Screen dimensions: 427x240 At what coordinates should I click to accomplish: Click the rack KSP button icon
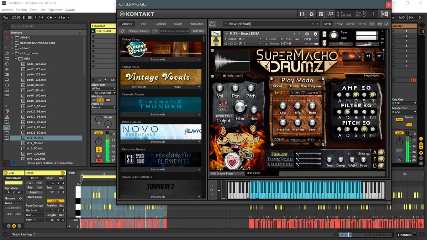[372, 24]
